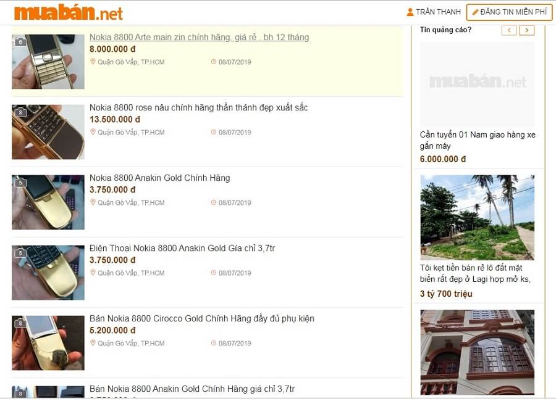Click clock icon in rose nâu row

214,132
